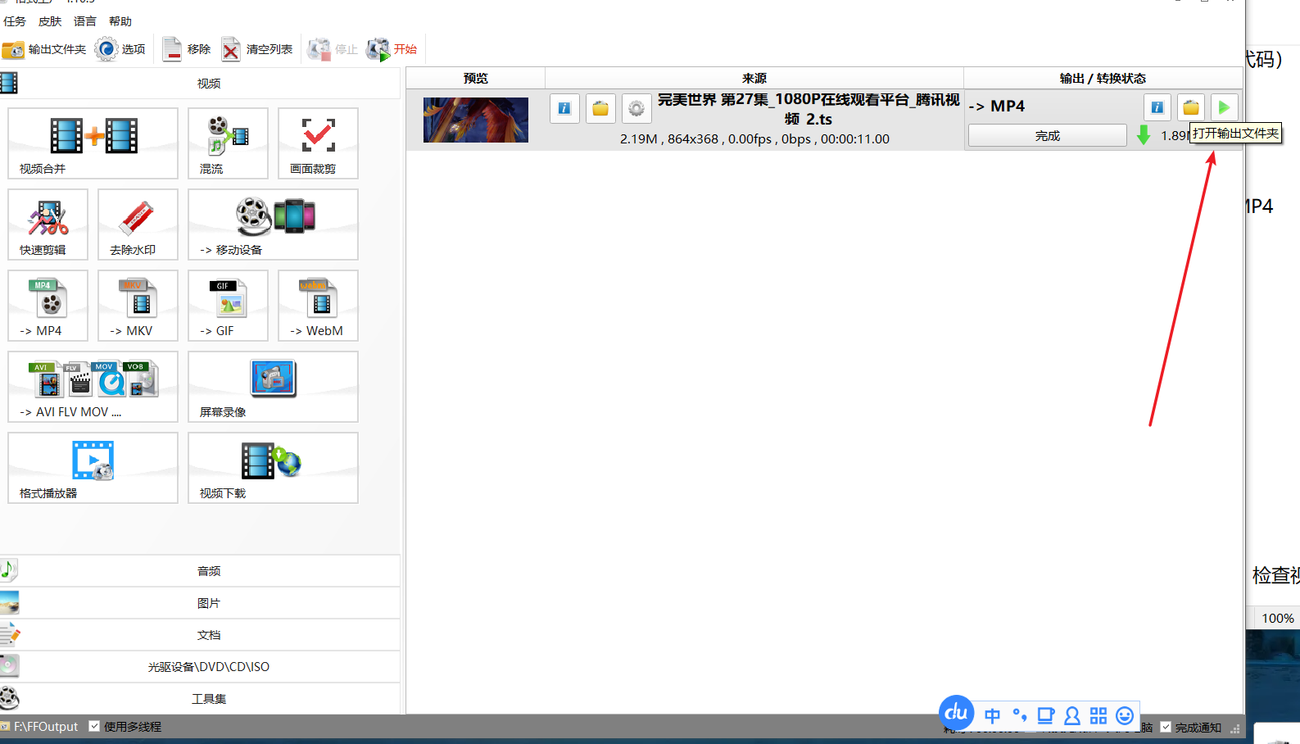Open the 视频下载 video downloader
This screenshot has height=744, width=1300.
(273, 468)
